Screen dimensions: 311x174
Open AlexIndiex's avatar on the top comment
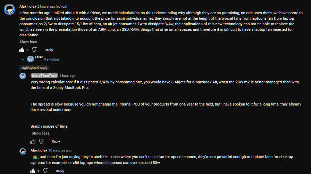point(9,9)
